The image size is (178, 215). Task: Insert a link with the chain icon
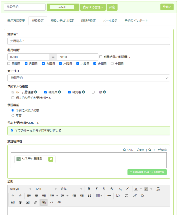point(135,196)
